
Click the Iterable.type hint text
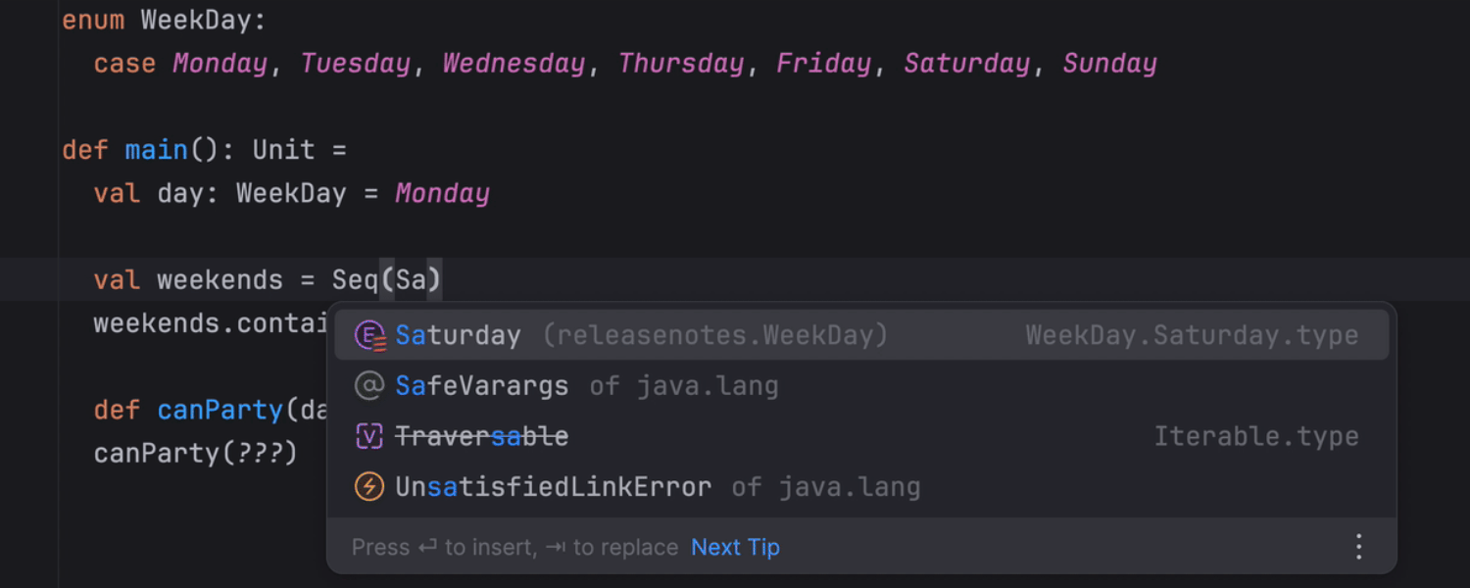pyautogui.click(x=1255, y=436)
